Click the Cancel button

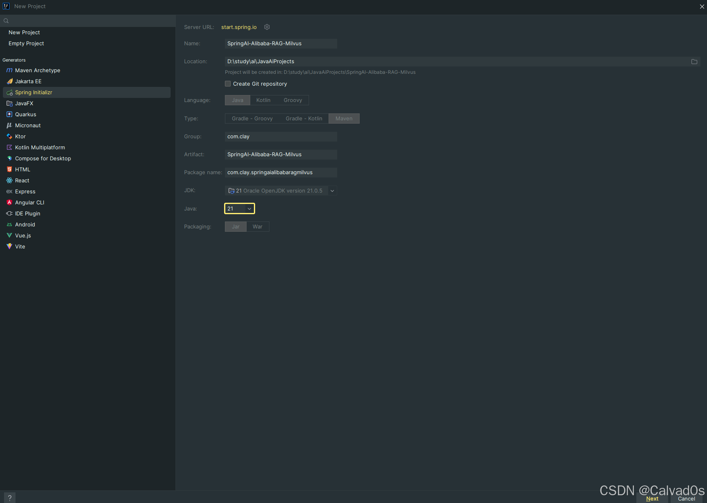686,499
